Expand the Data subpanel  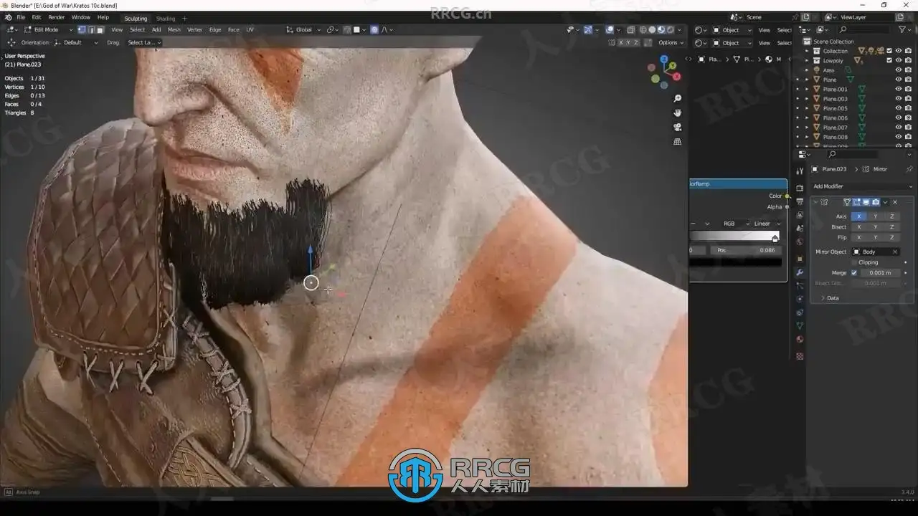tap(830, 298)
